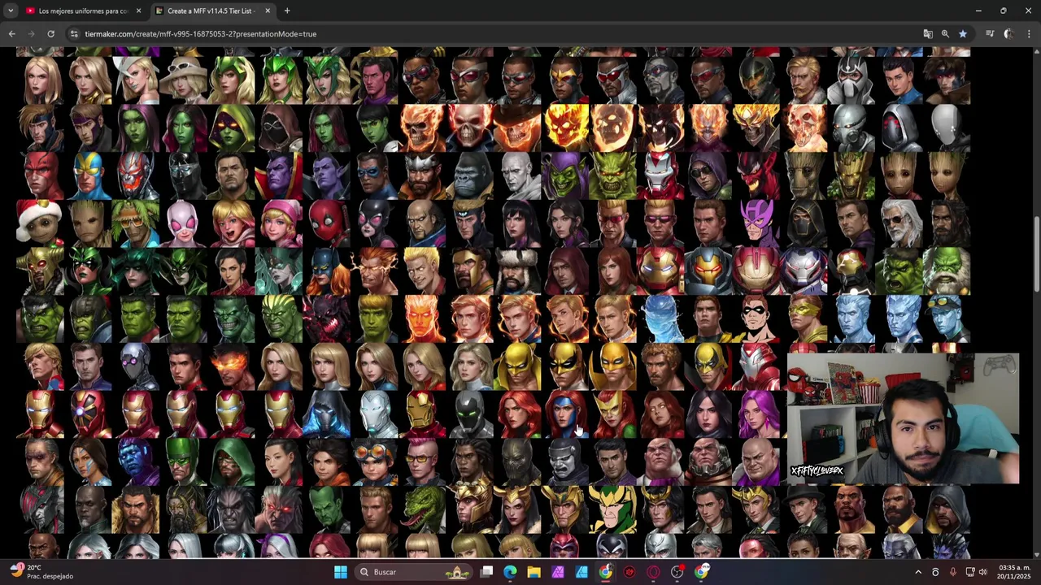The image size is (1041, 585).
Task: Pick the Green Goblin portrait
Action: (x=565, y=175)
